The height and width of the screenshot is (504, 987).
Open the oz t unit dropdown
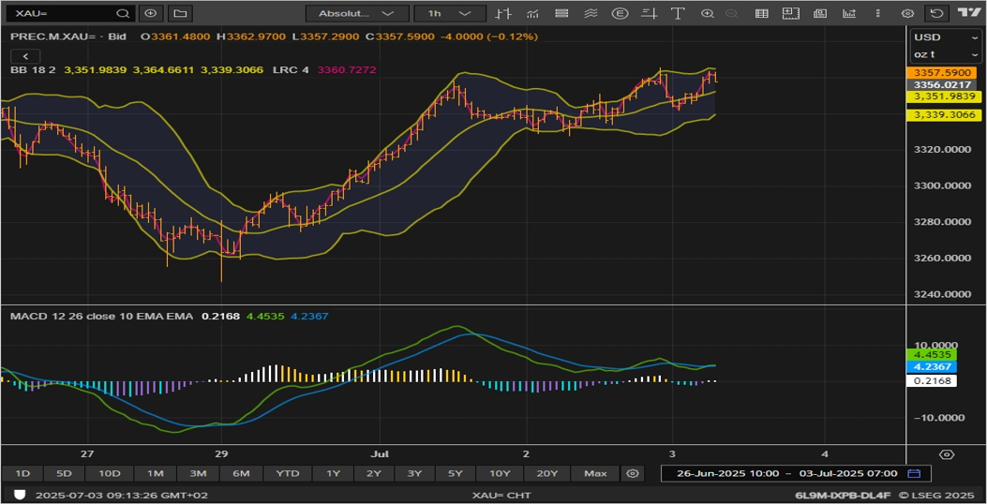(945, 54)
